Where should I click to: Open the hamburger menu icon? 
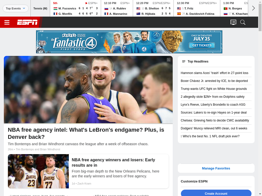[x=7, y=22]
